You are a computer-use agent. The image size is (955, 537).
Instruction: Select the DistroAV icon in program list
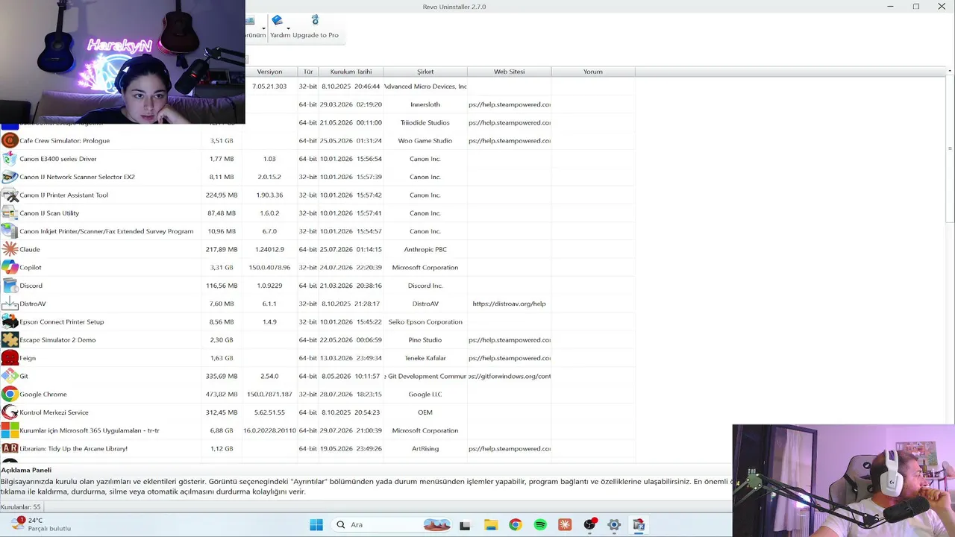(x=10, y=304)
